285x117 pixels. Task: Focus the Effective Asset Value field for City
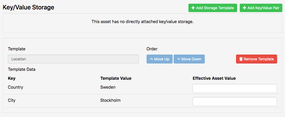235,102
